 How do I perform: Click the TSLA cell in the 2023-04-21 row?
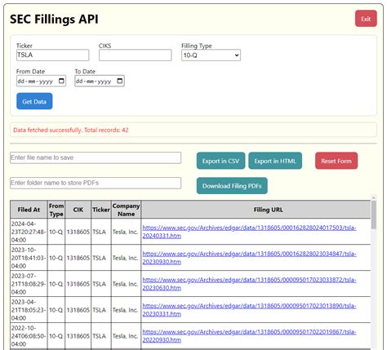click(x=101, y=310)
